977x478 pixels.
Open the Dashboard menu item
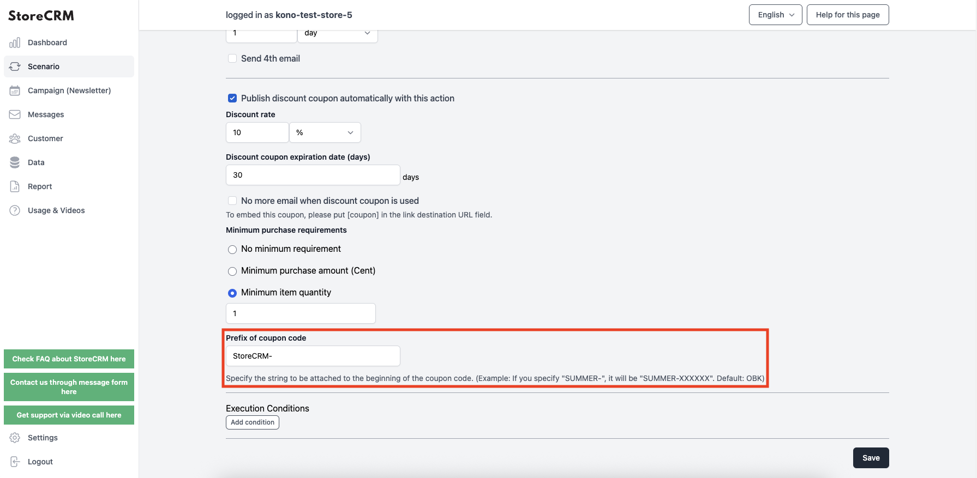coord(69,43)
